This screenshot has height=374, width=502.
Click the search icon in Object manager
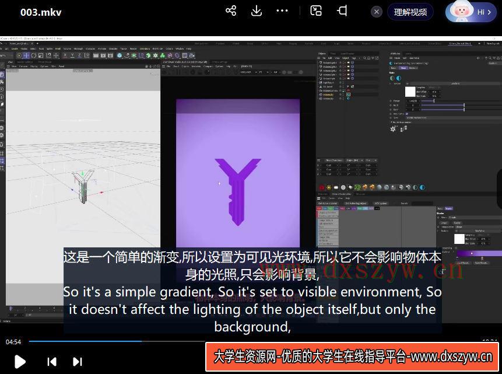point(364,58)
